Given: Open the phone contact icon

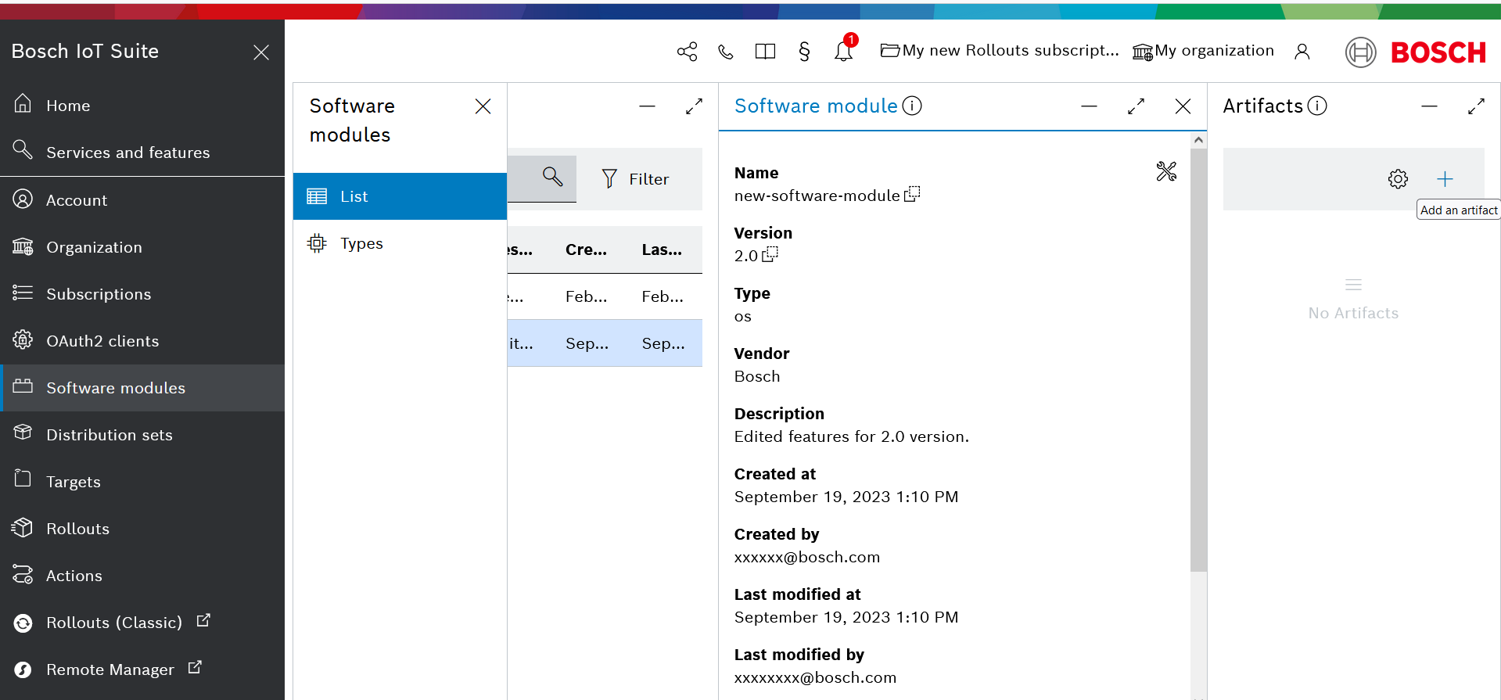Looking at the screenshot, I should (726, 52).
